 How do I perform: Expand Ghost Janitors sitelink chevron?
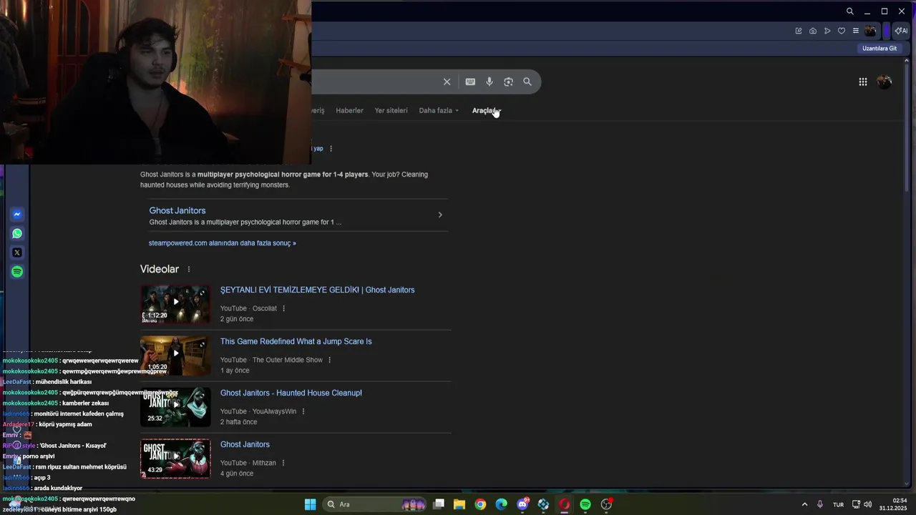[x=440, y=215]
